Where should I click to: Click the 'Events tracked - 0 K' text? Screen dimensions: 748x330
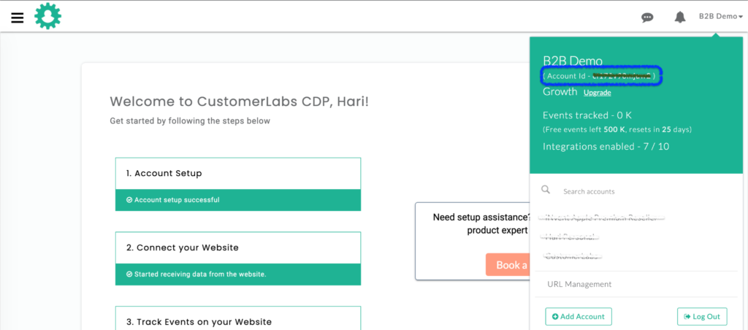(x=587, y=115)
